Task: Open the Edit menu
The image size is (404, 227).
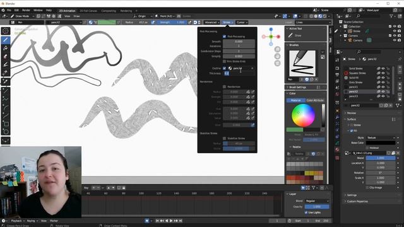Action: (x=16, y=10)
